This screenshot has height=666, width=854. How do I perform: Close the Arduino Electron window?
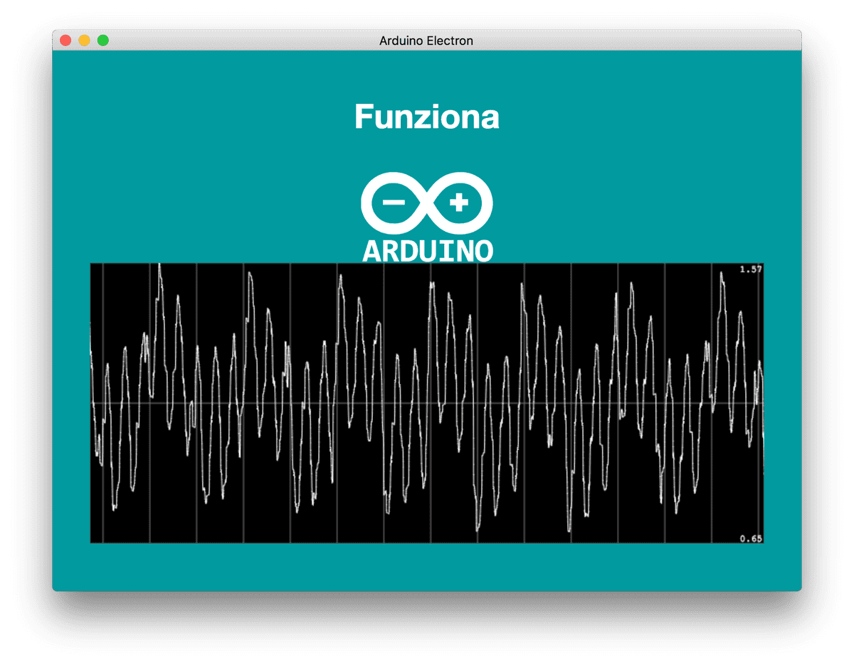(65, 41)
